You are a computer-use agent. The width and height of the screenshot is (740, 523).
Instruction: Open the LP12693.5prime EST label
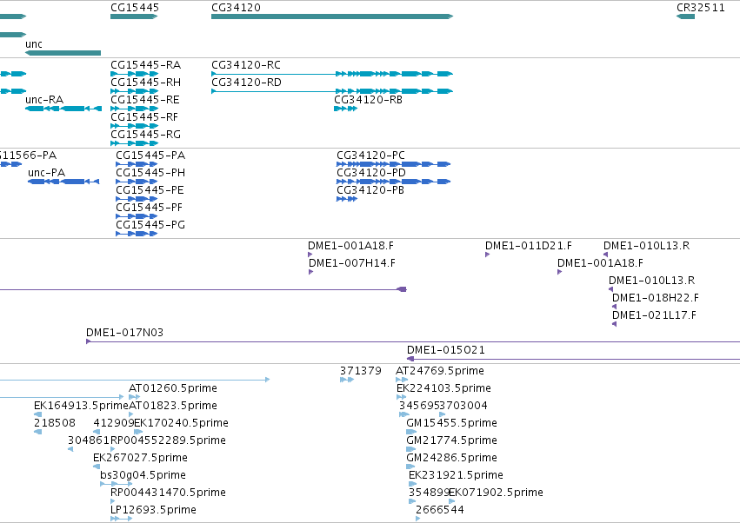[153, 511]
